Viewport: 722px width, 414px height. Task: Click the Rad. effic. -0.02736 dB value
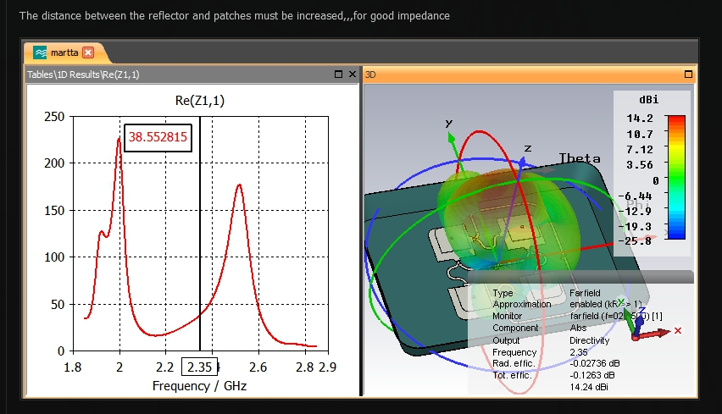(x=594, y=363)
